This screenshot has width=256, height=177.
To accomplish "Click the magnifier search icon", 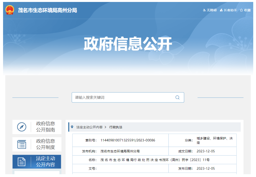I will coord(177,97).
